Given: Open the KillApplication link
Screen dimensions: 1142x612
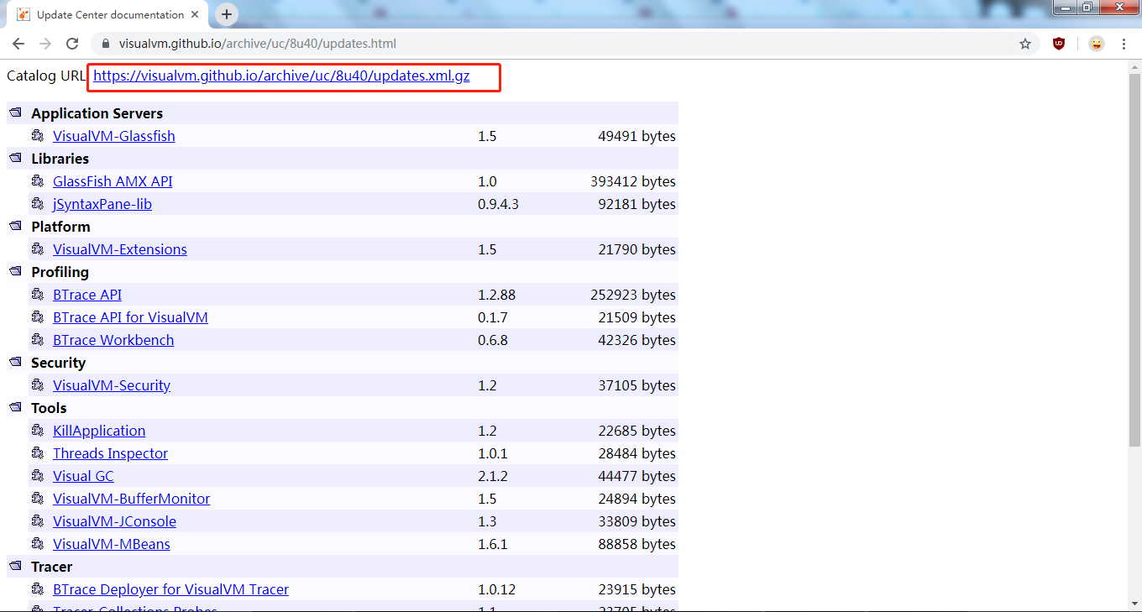Looking at the screenshot, I should [x=99, y=431].
